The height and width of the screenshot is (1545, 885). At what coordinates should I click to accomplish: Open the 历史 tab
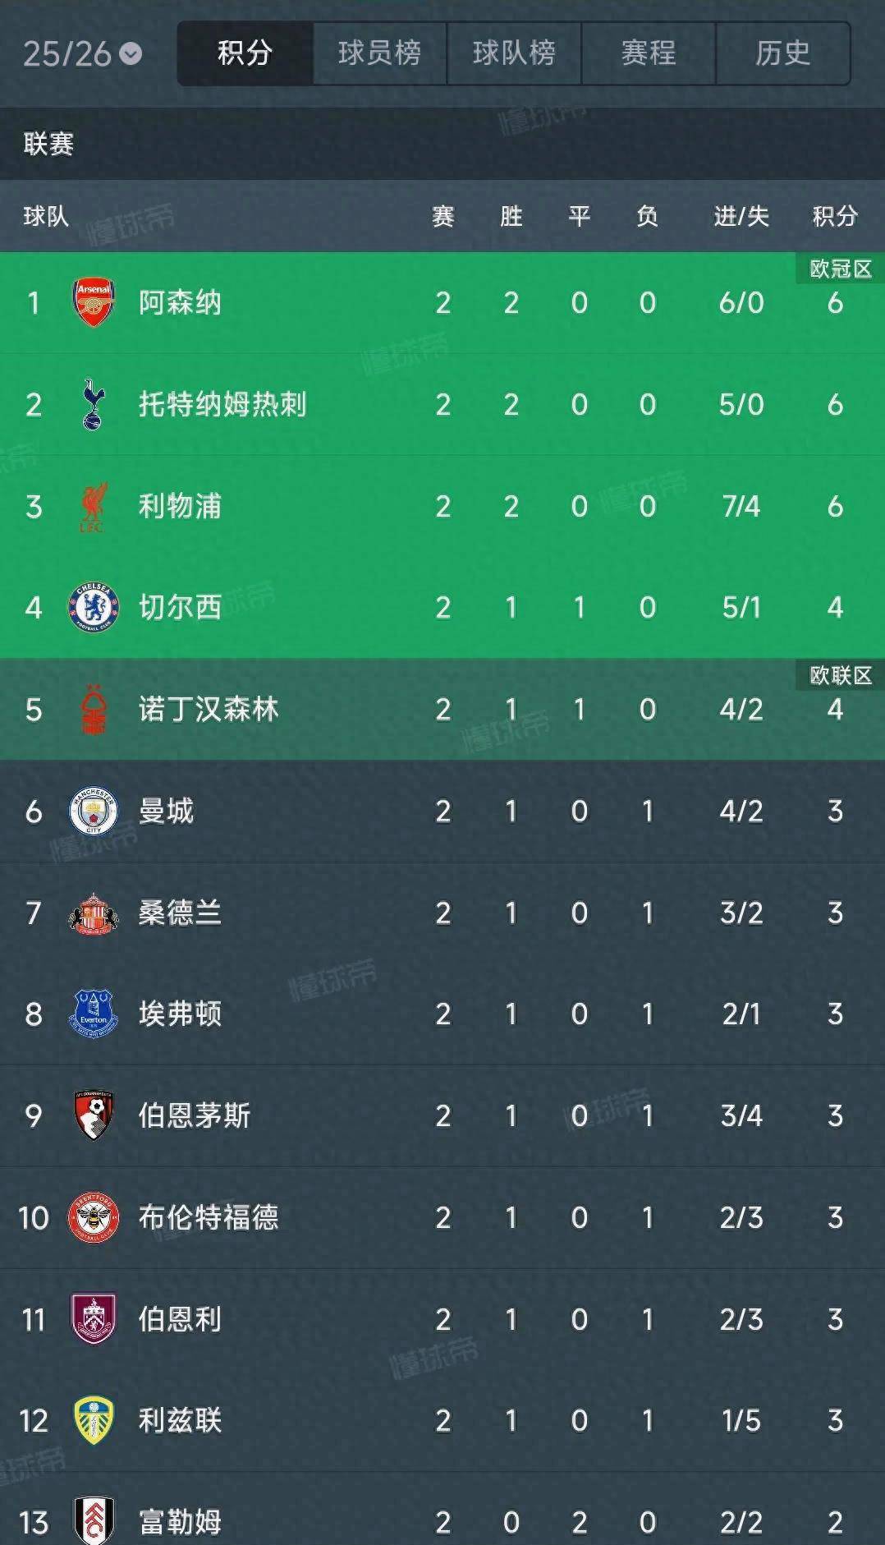point(782,54)
